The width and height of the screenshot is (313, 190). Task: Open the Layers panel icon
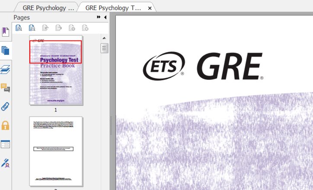coord(5,70)
